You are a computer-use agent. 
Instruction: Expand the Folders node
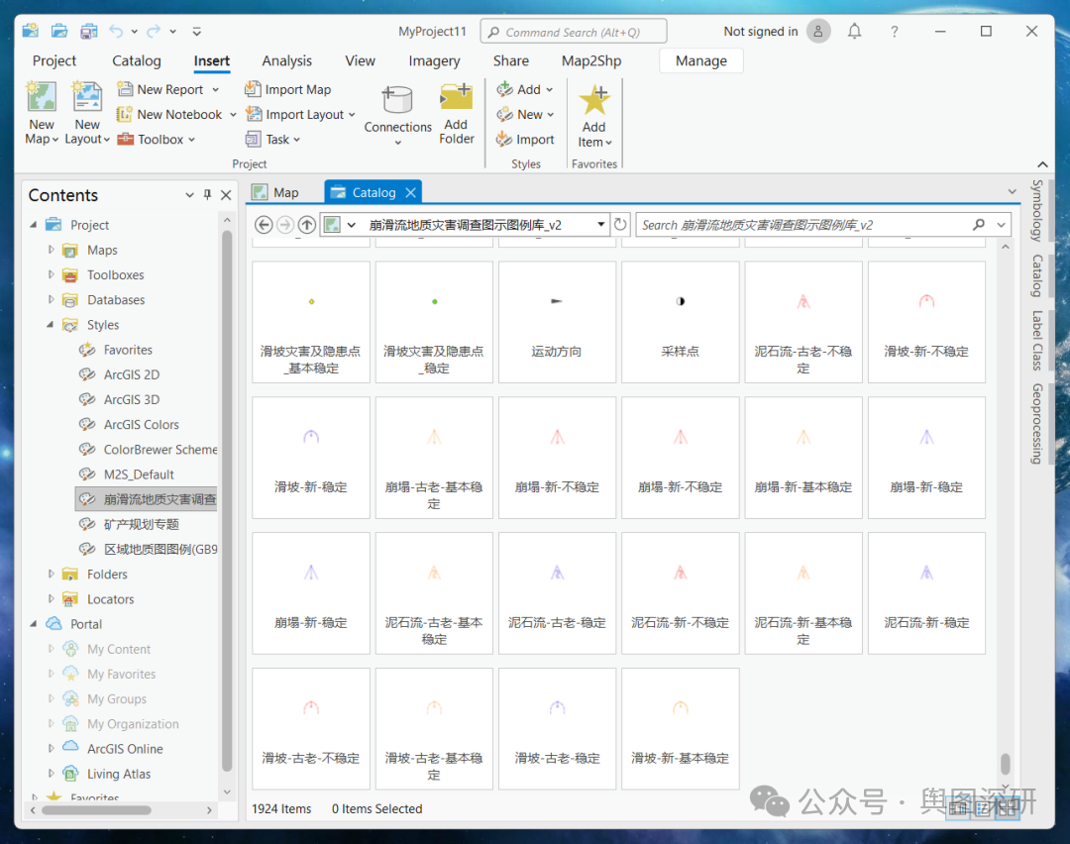point(51,574)
